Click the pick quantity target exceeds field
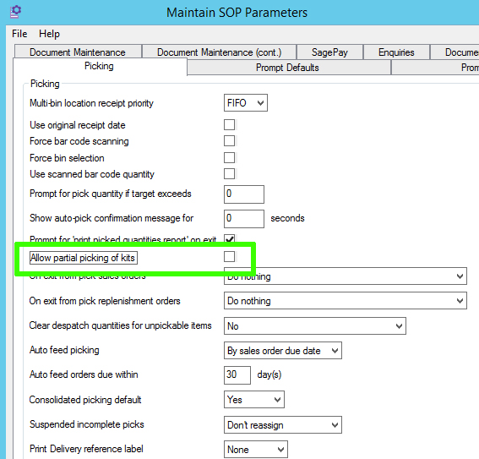The height and width of the screenshot is (459, 479). (244, 194)
